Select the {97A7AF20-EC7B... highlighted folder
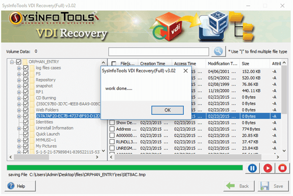This screenshot has height=196, width=293. click(68, 116)
